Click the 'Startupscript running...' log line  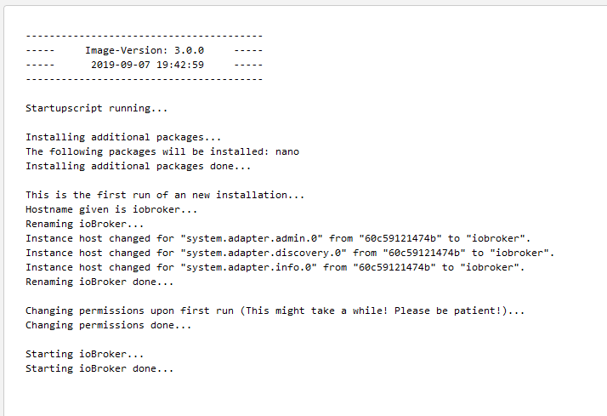tap(96, 108)
